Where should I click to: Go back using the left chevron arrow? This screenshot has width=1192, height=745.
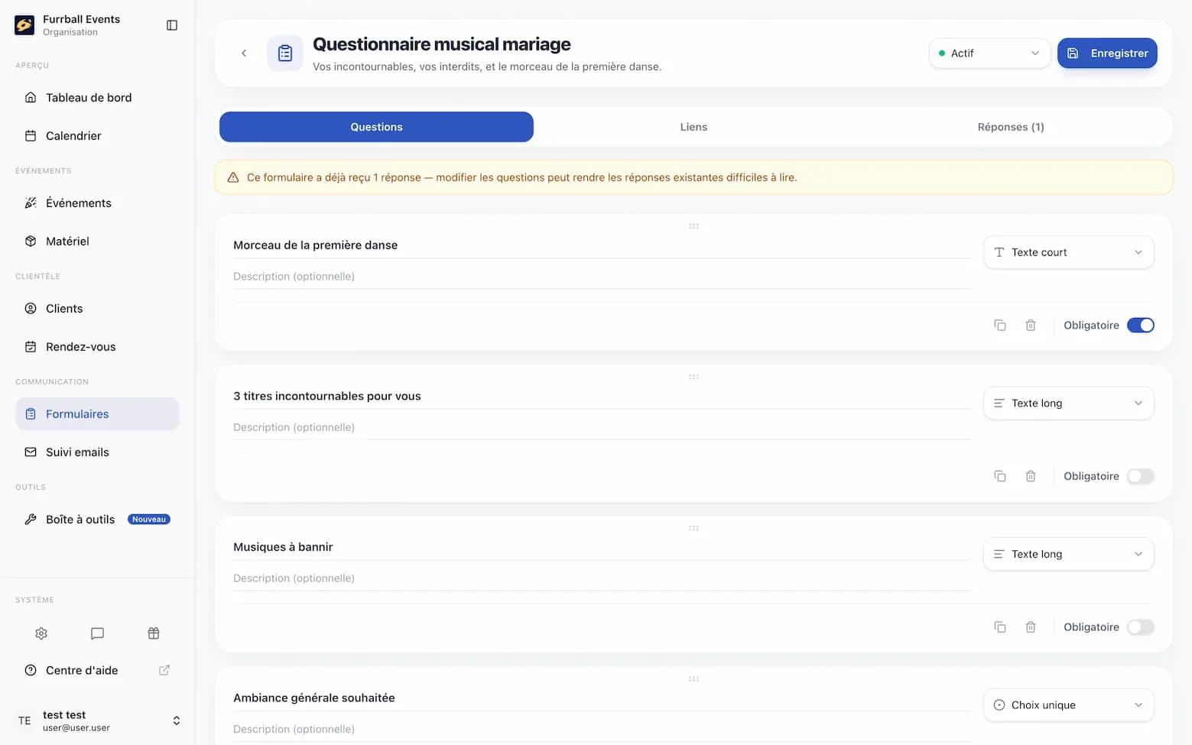tap(244, 53)
